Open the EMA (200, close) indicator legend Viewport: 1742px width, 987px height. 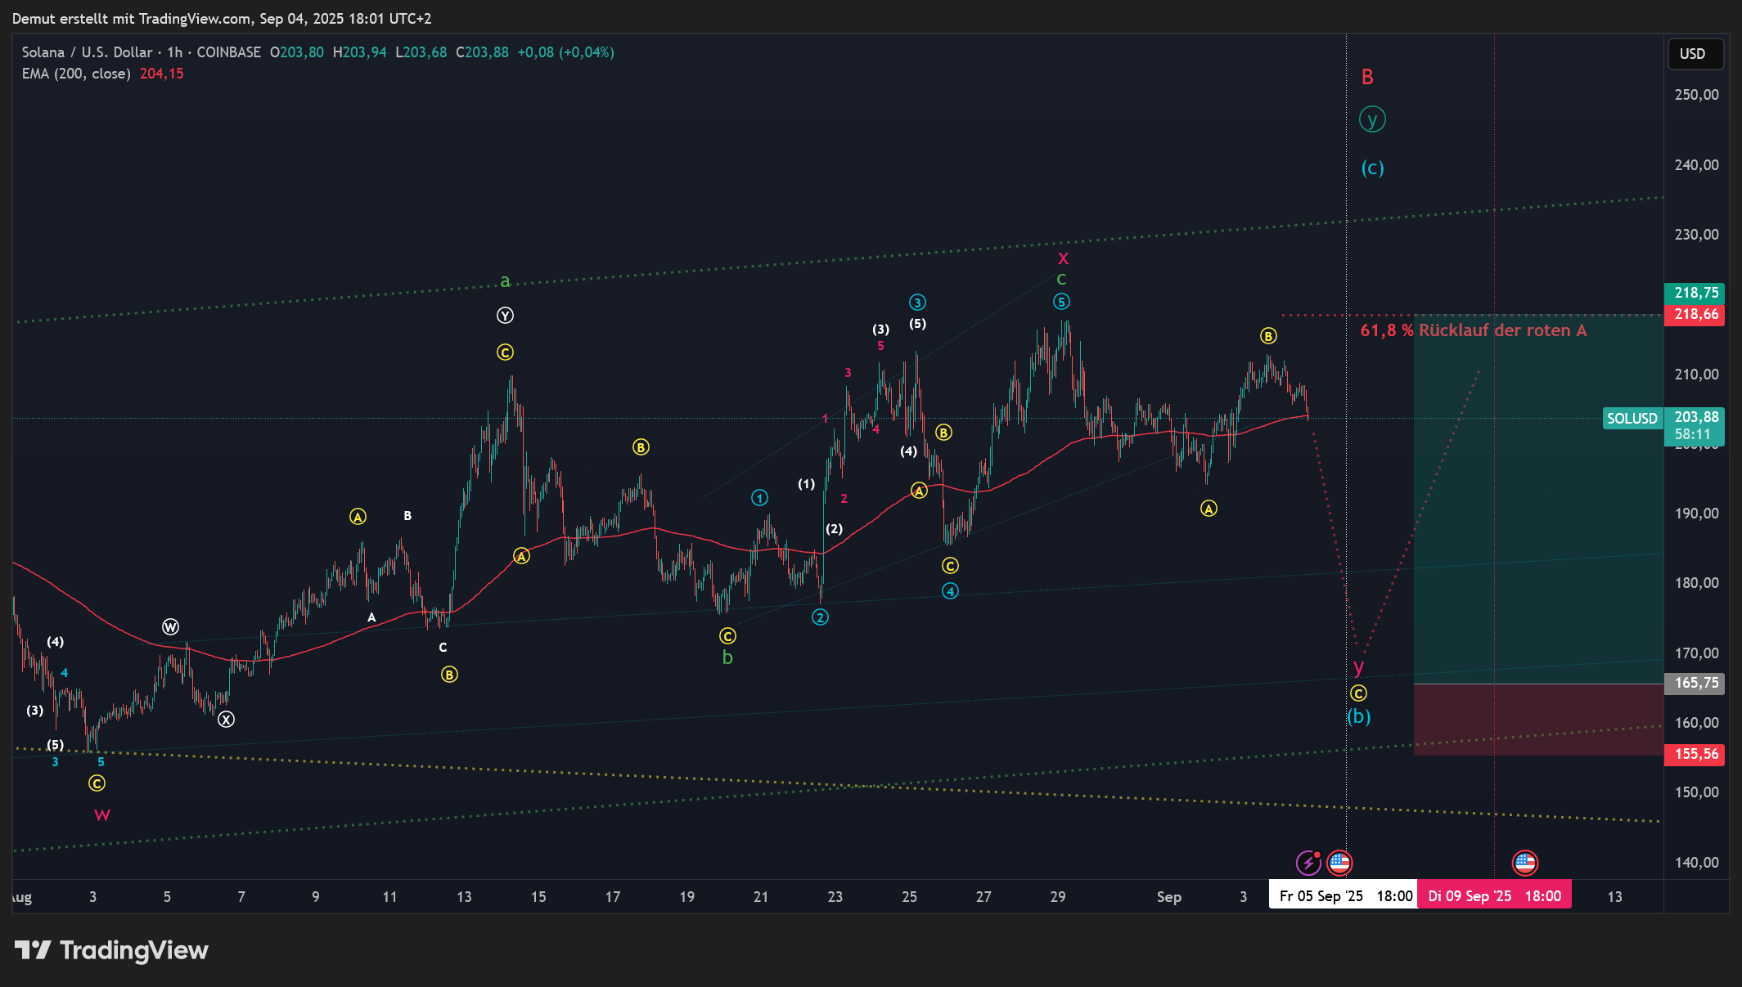point(76,74)
